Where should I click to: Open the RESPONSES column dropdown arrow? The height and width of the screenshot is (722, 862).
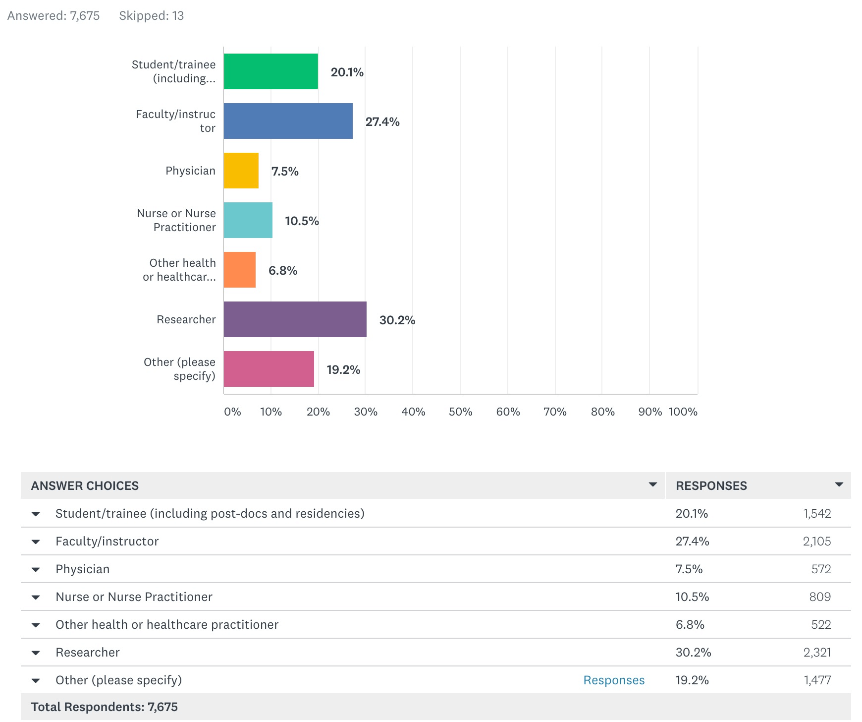pos(839,484)
